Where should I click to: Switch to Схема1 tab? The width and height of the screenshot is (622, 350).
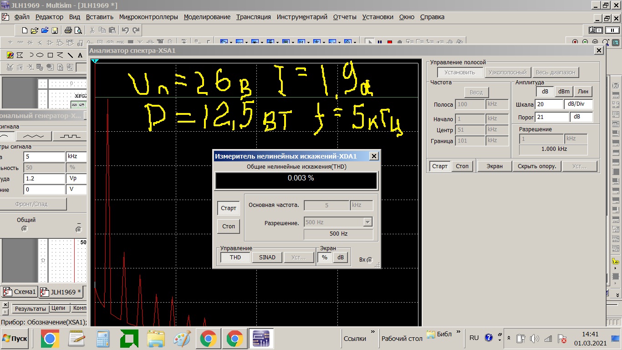tap(20, 292)
